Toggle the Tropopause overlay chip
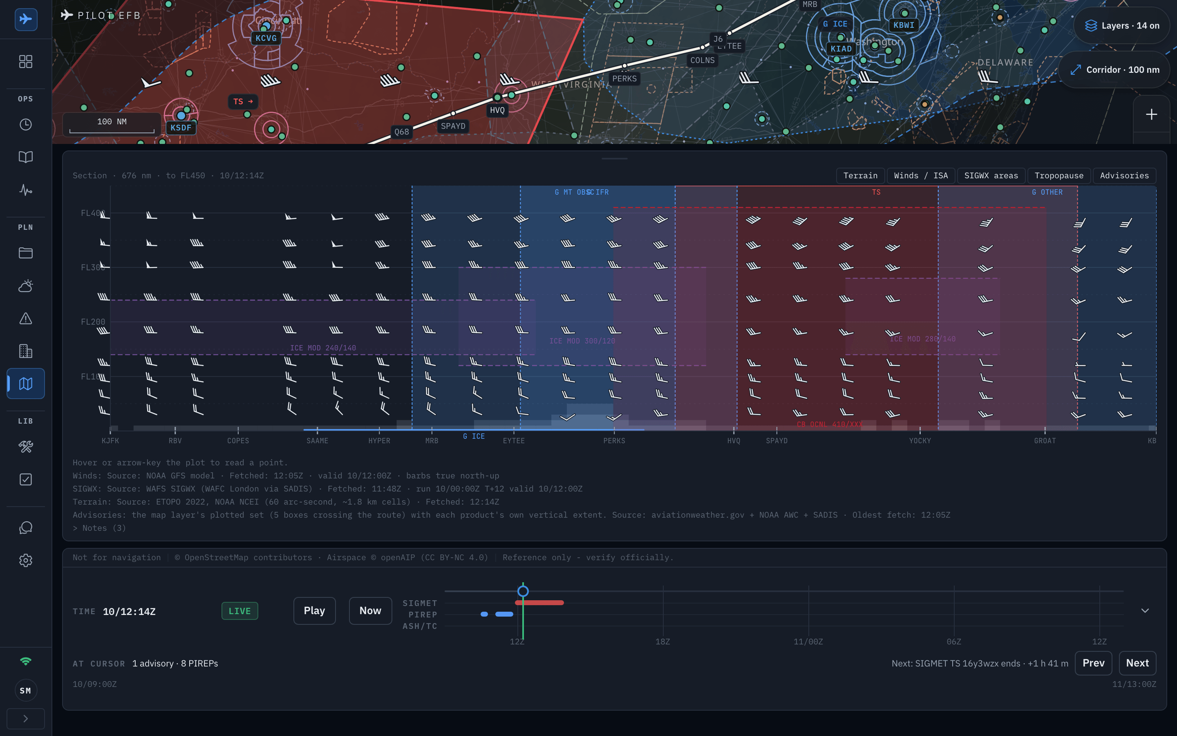The height and width of the screenshot is (736, 1177). point(1059,176)
